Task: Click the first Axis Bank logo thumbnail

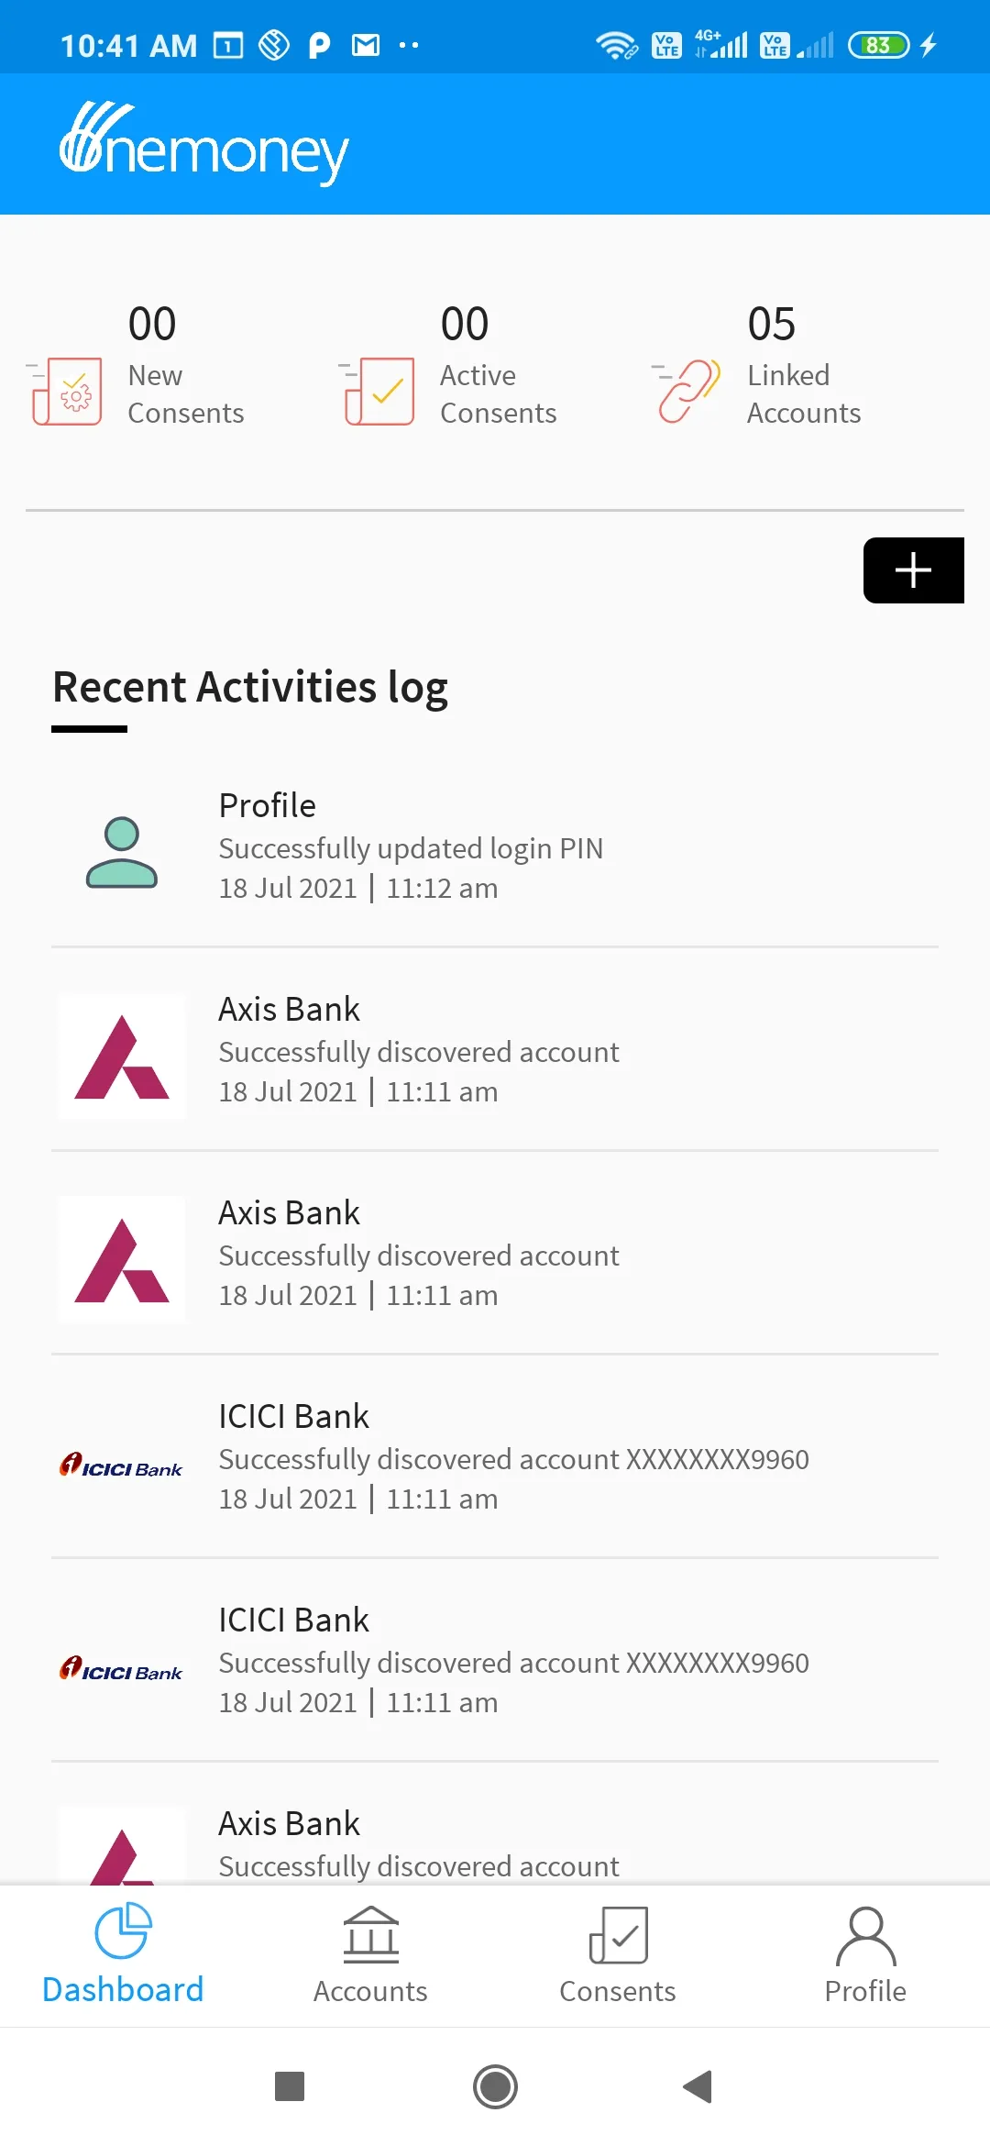Action: point(122,1056)
